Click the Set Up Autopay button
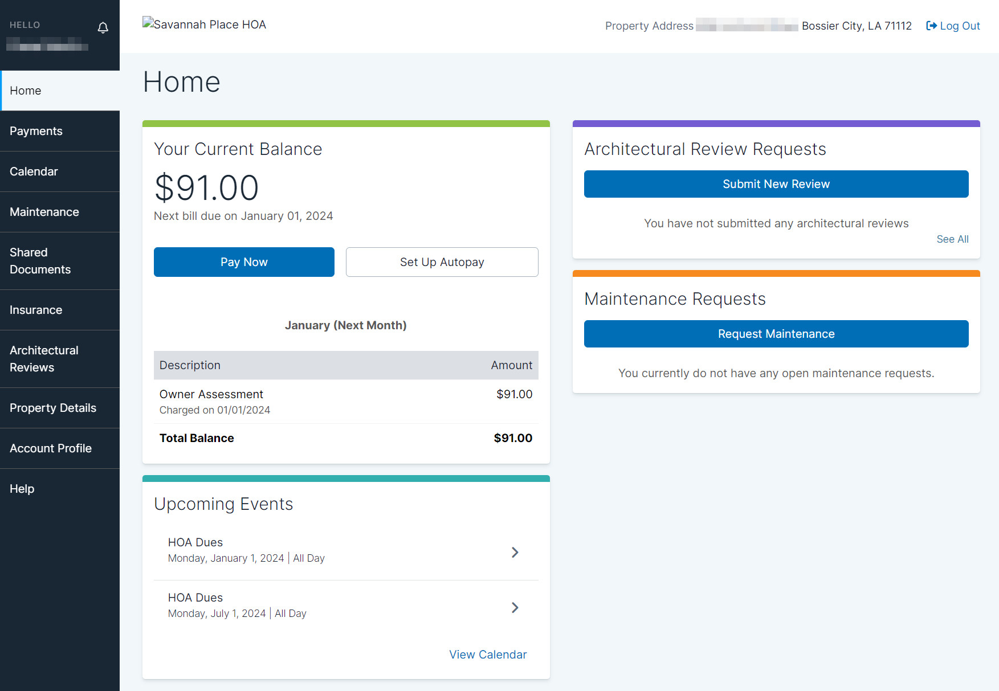 point(442,262)
